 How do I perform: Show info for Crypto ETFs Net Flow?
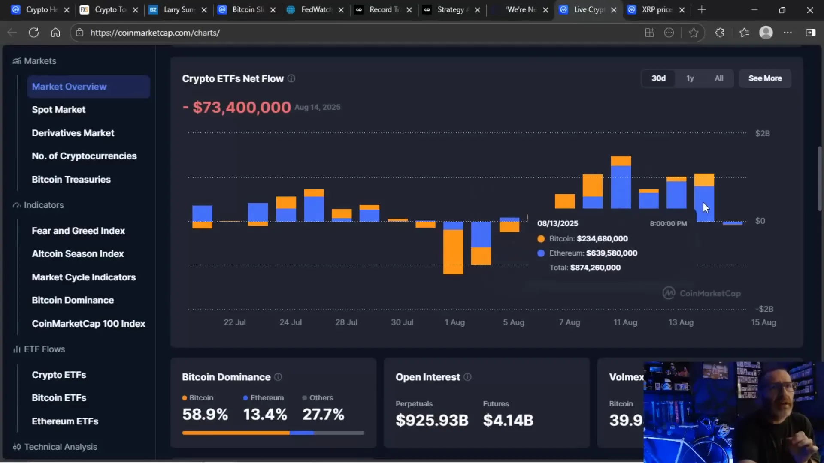pyautogui.click(x=291, y=78)
